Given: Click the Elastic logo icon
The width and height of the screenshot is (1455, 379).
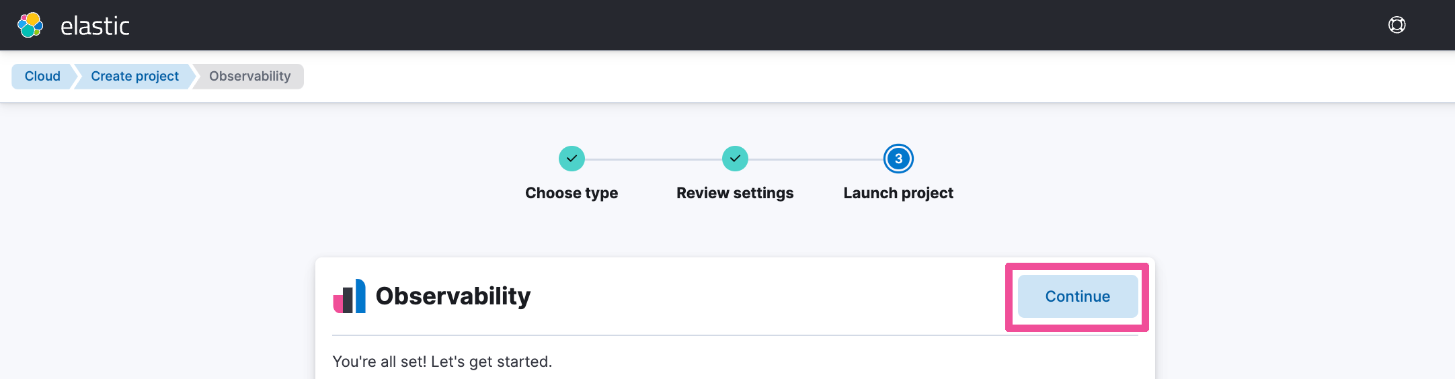Looking at the screenshot, I should [30, 26].
